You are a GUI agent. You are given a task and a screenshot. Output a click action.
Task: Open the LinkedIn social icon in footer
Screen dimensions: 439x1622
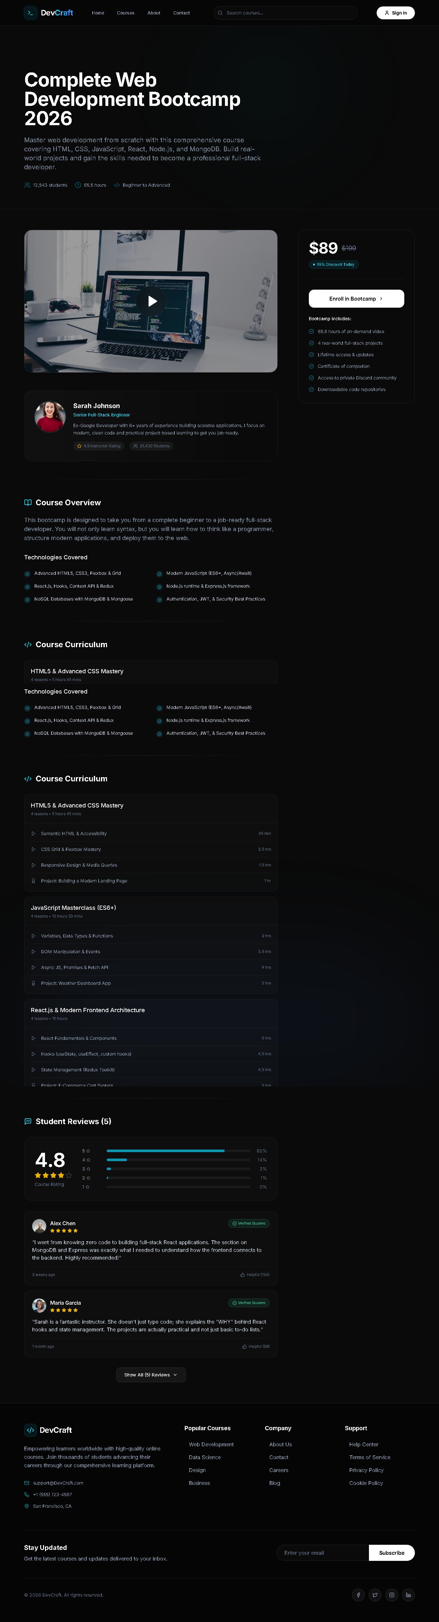click(408, 1594)
